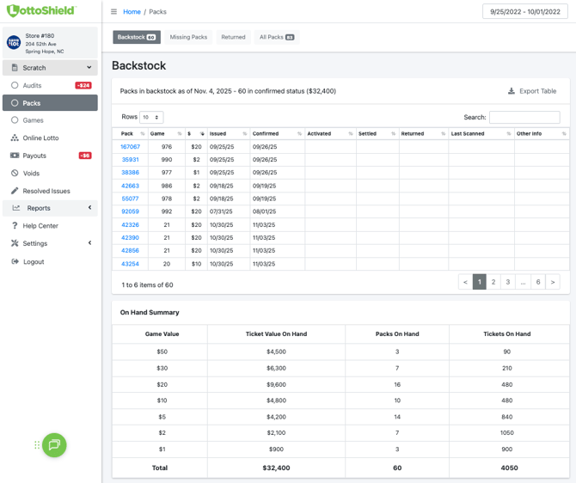Sort by Activated column header
The height and width of the screenshot is (483, 576).
[330, 134]
